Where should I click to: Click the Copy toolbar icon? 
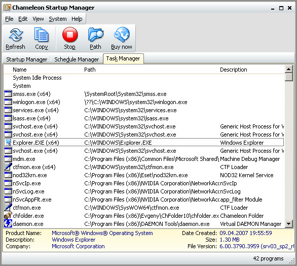[41, 35]
